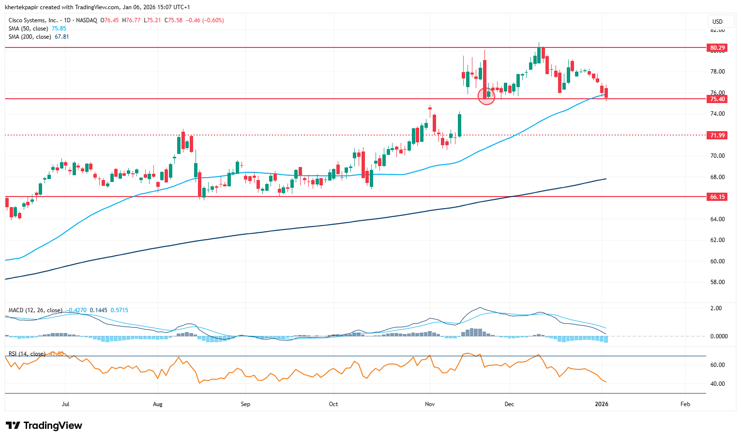The image size is (741, 440).
Task: Click the TradingView logo at bottom left
Action: [x=44, y=425]
